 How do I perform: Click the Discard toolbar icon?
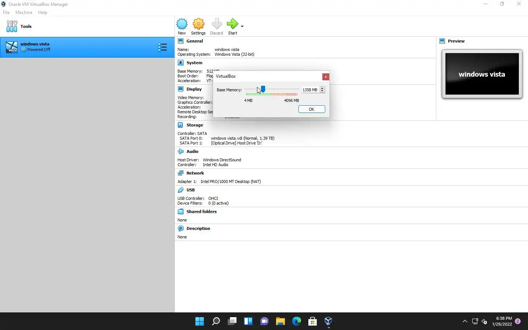click(x=217, y=24)
